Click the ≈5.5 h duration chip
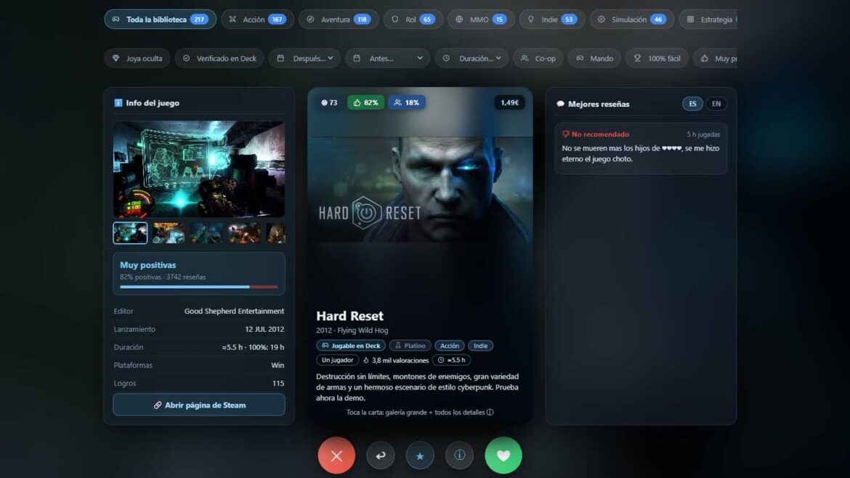 [451, 360]
